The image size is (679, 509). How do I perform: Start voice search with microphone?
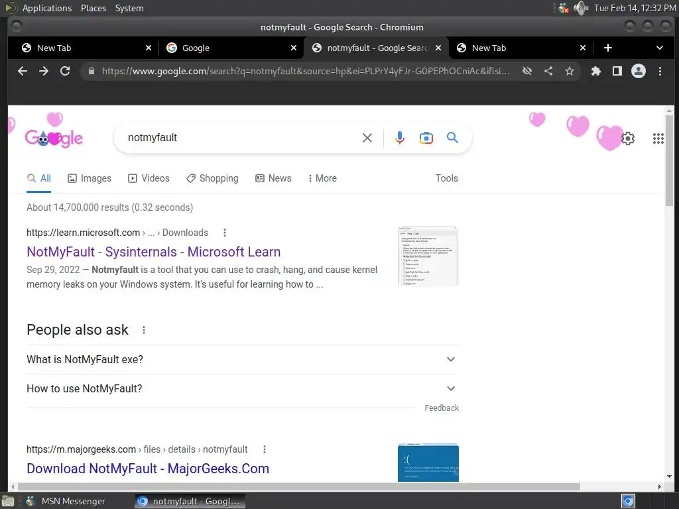400,138
